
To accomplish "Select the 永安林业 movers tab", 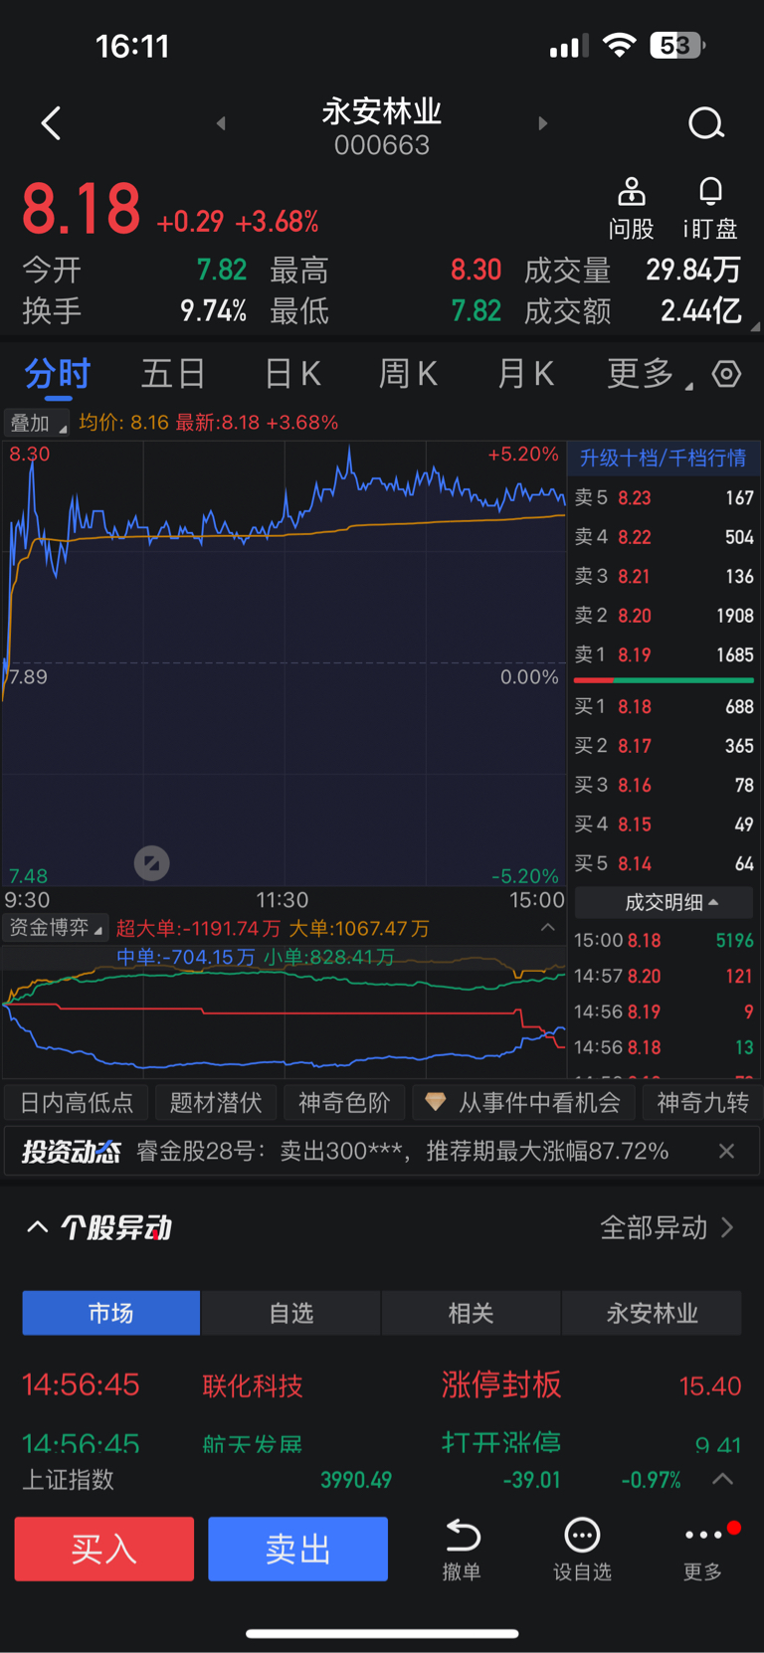I will point(652,1313).
